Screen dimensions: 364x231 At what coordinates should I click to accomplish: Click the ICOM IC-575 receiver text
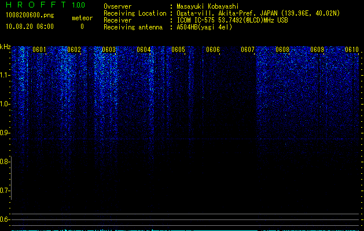click(232, 20)
